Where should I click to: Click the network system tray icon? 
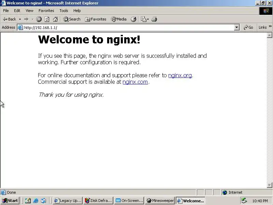click(x=244, y=201)
